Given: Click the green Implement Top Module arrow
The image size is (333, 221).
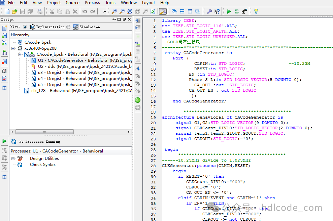Looking at the screenshot, I should point(229,11).
